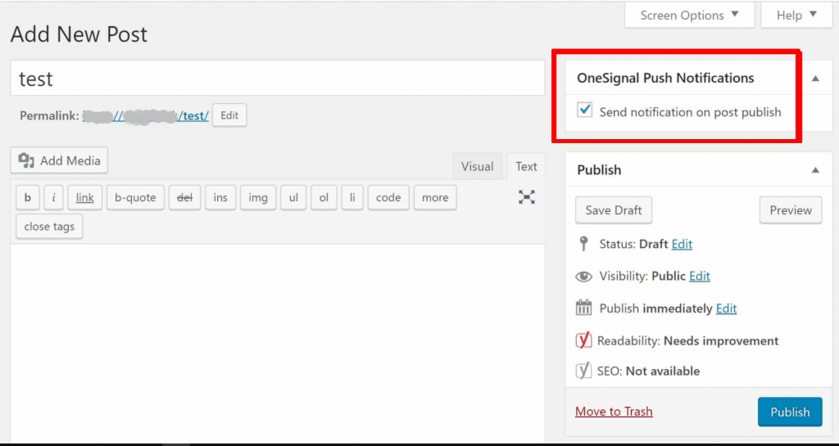Click the Add New Post heading
The image size is (839, 446).
(x=79, y=34)
